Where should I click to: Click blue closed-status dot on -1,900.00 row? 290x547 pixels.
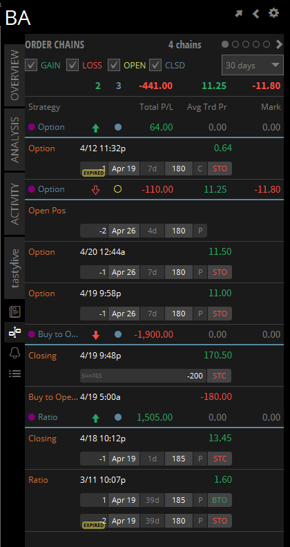coord(118,334)
